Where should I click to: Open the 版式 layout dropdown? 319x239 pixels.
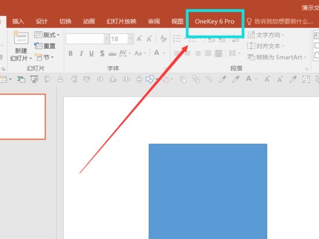click(x=47, y=35)
